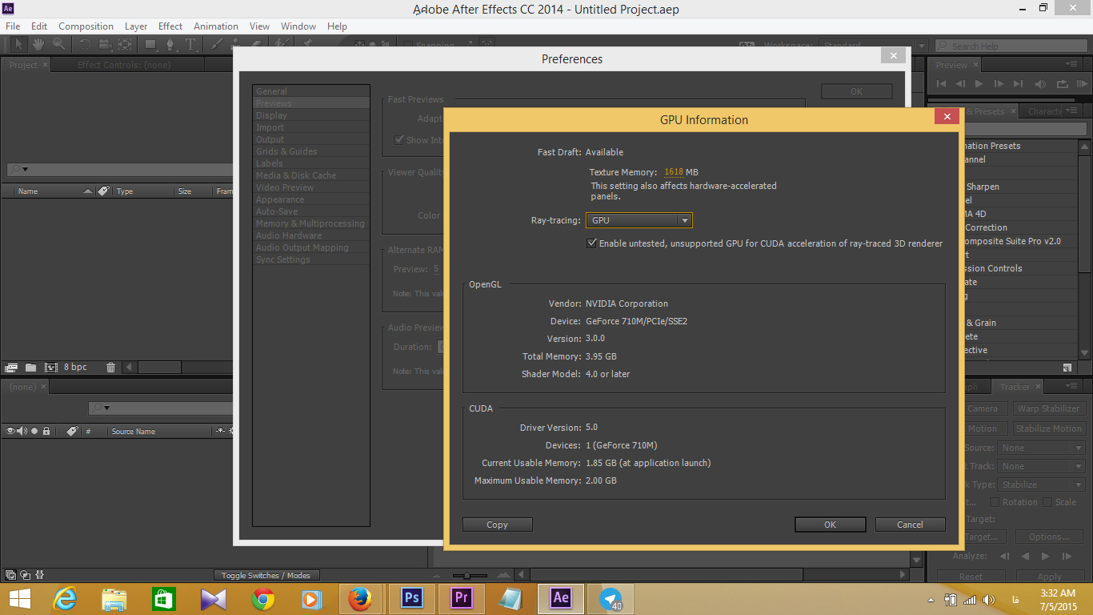Click the timeline zoom slider handle
1093x615 pixels.
click(x=466, y=575)
